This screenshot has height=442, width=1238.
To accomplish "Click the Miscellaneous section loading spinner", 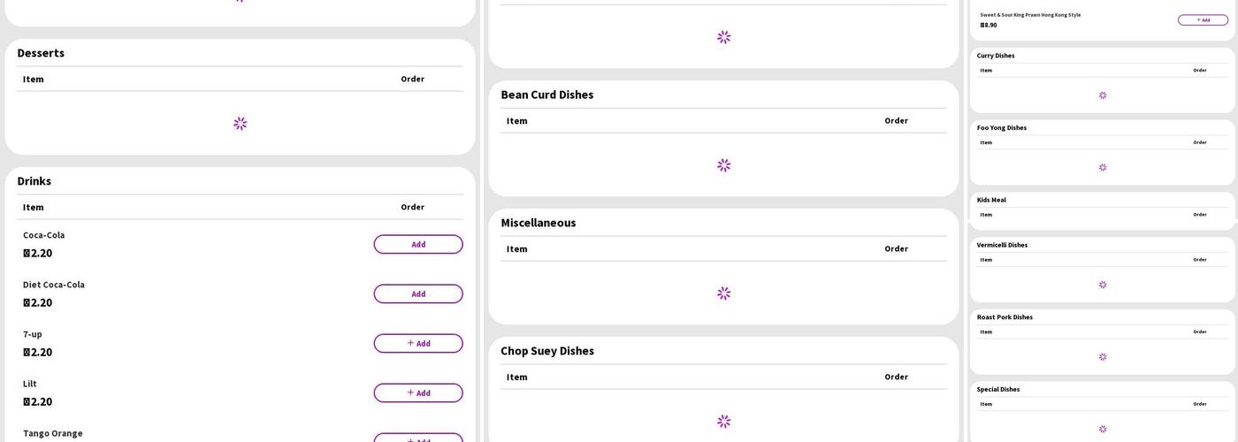I will (724, 293).
